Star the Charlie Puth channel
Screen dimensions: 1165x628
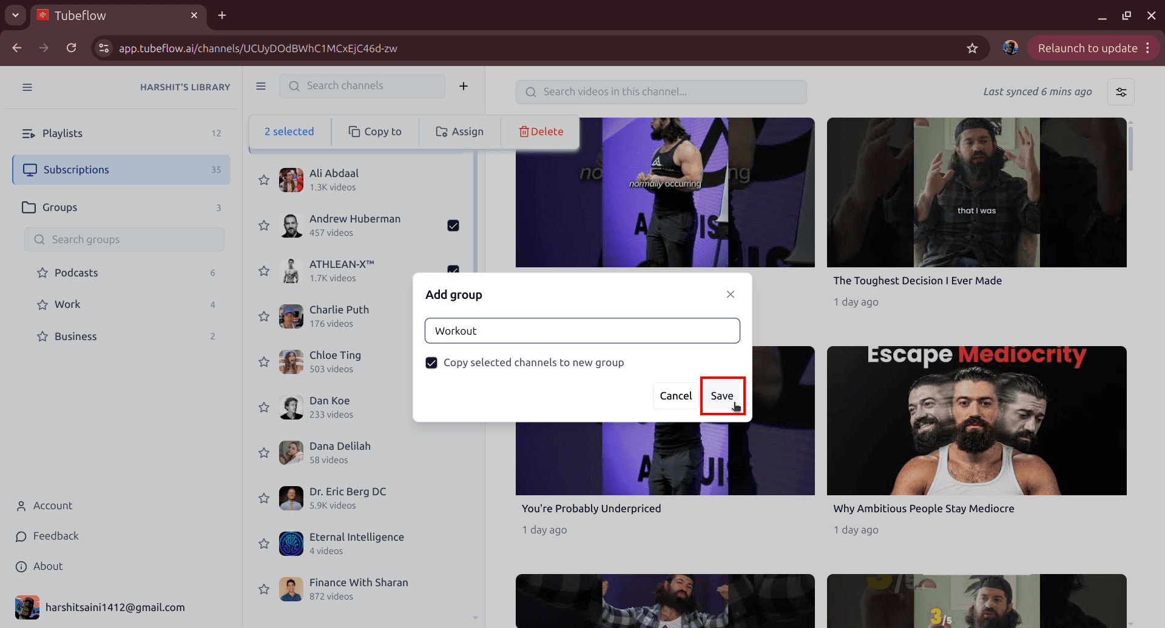coord(263,316)
